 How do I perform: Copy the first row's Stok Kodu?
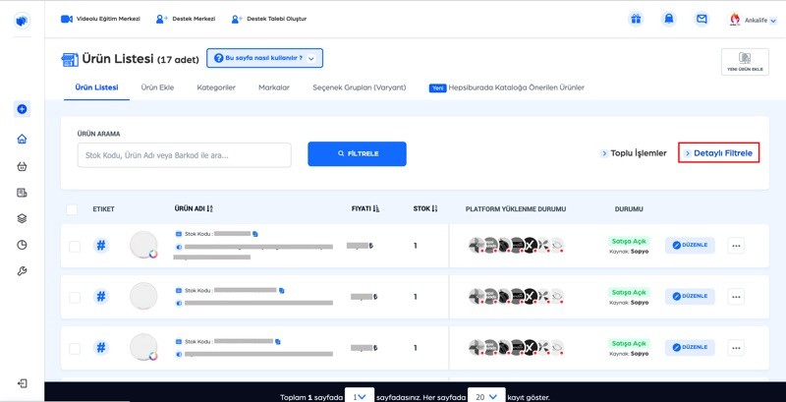(255, 234)
